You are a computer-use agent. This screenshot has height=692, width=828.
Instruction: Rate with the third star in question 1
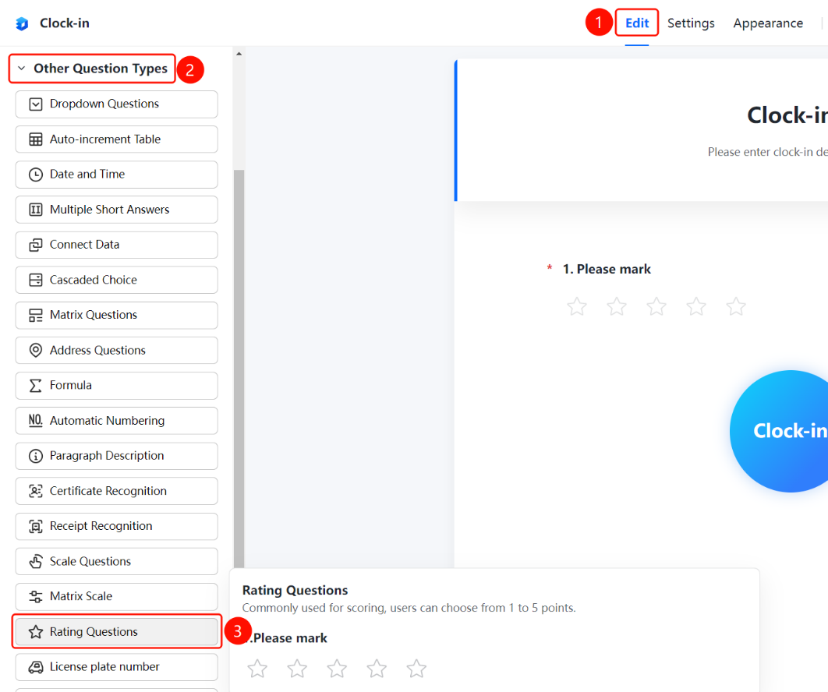pyautogui.click(x=656, y=306)
